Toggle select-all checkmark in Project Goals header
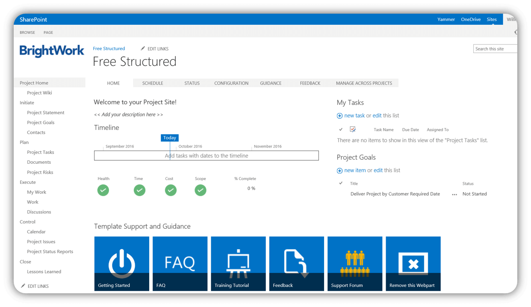531x307 pixels. point(341,183)
